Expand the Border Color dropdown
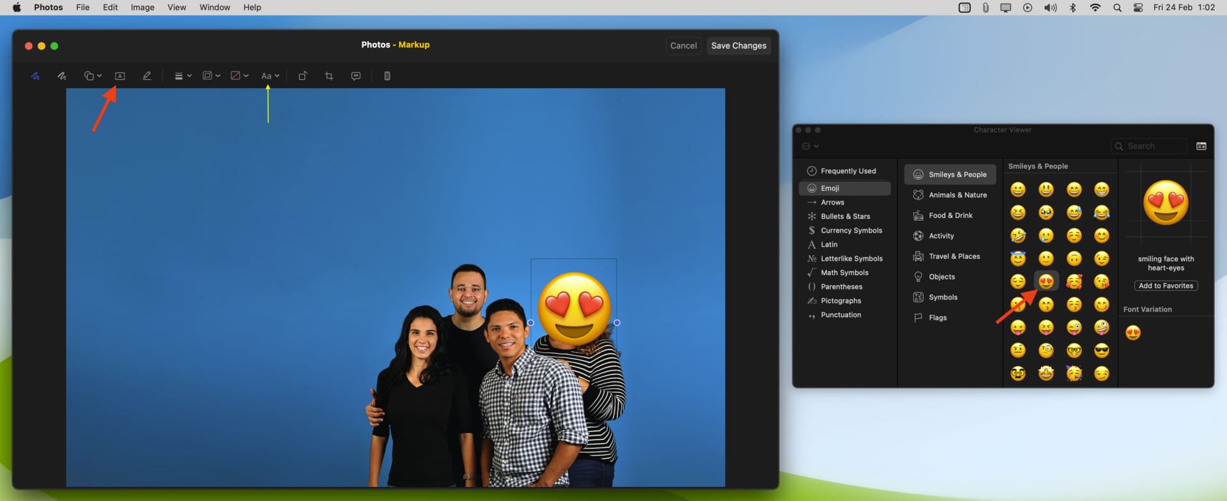The width and height of the screenshot is (1227, 501). (211, 76)
